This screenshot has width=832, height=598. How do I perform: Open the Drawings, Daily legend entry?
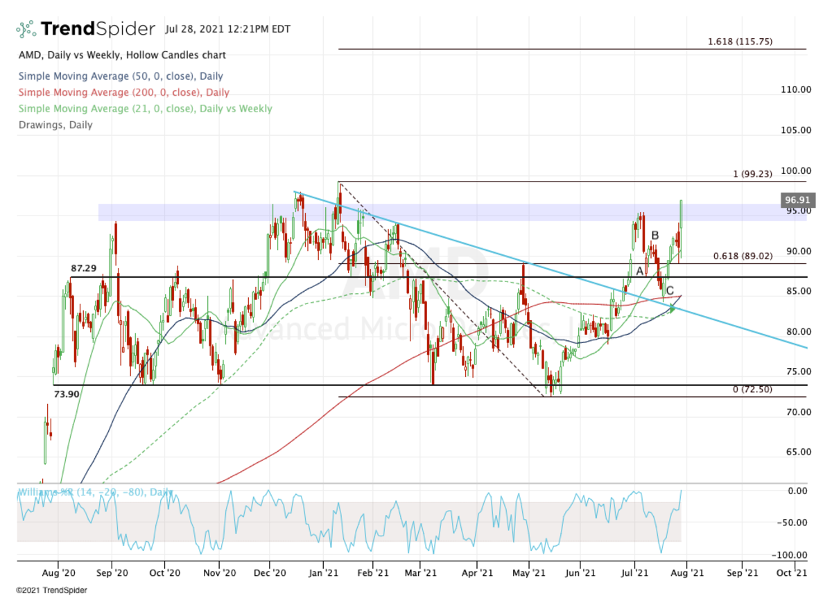point(55,125)
